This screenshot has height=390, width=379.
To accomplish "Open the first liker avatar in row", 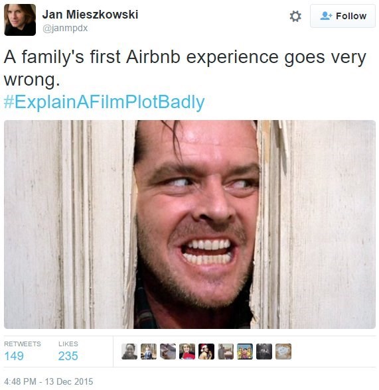I will pyautogui.click(x=129, y=352).
